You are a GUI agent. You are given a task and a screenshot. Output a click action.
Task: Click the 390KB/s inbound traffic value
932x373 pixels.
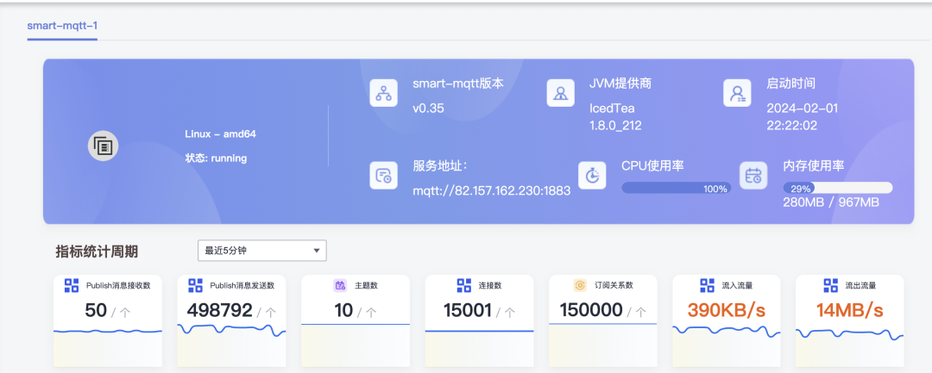(x=727, y=310)
